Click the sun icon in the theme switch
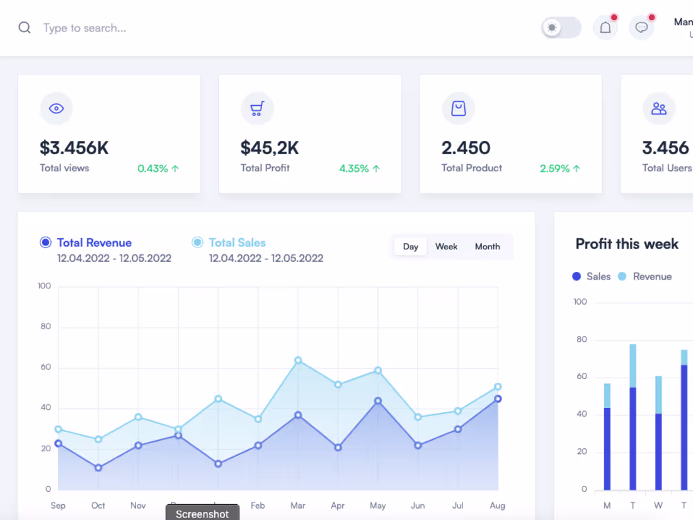Image resolution: width=693 pixels, height=520 pixels. [552, 28]
